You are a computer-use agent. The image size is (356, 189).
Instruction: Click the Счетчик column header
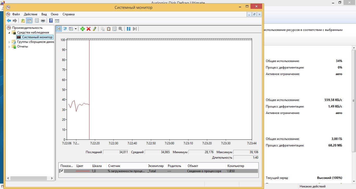[x=114, y=166]
